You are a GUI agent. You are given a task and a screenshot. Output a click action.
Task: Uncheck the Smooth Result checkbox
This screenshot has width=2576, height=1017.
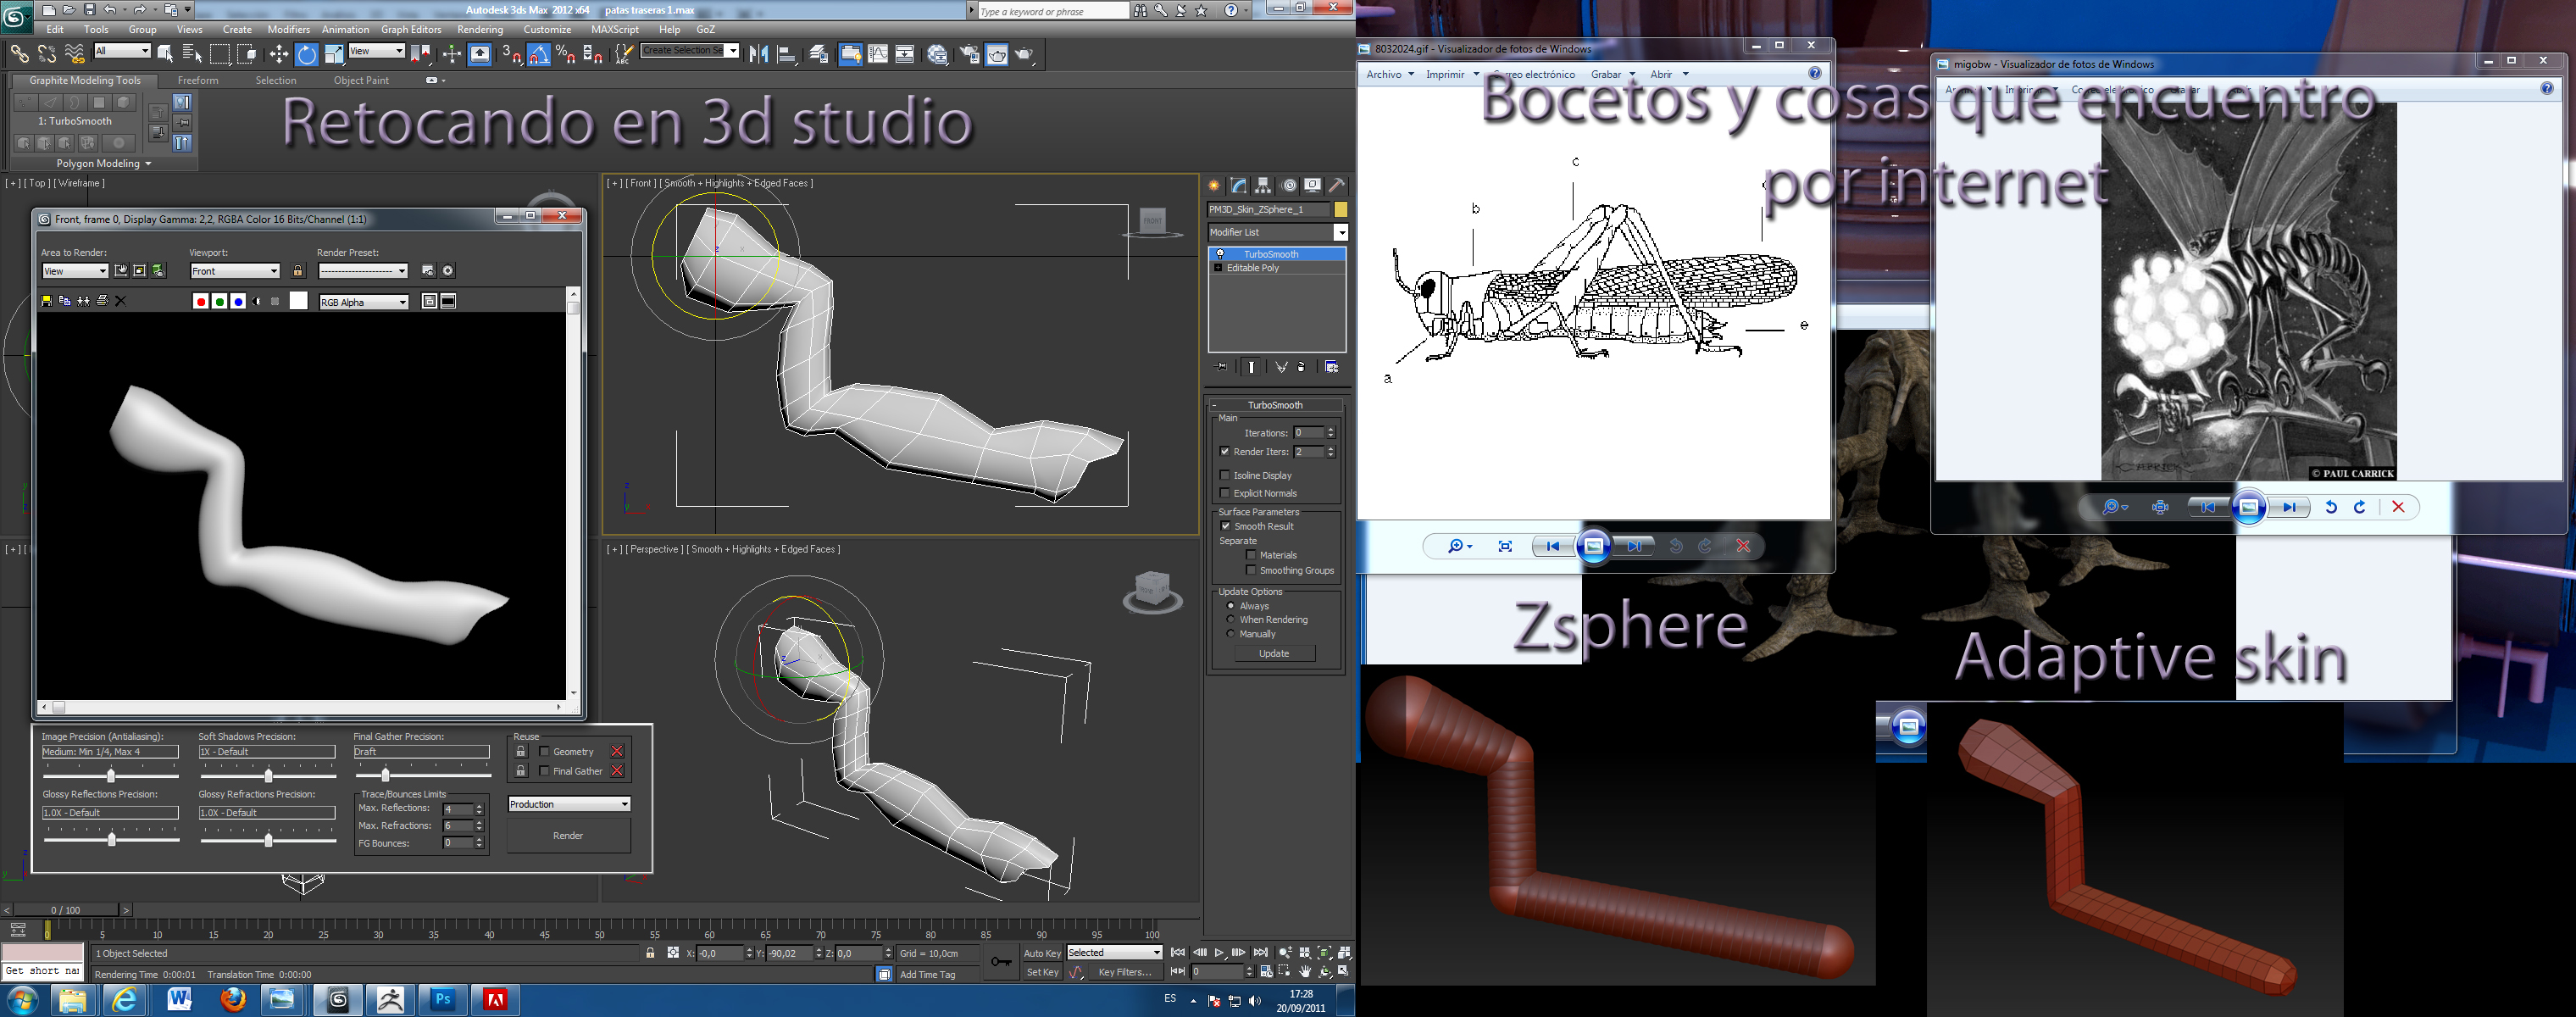pos(1225,526)
